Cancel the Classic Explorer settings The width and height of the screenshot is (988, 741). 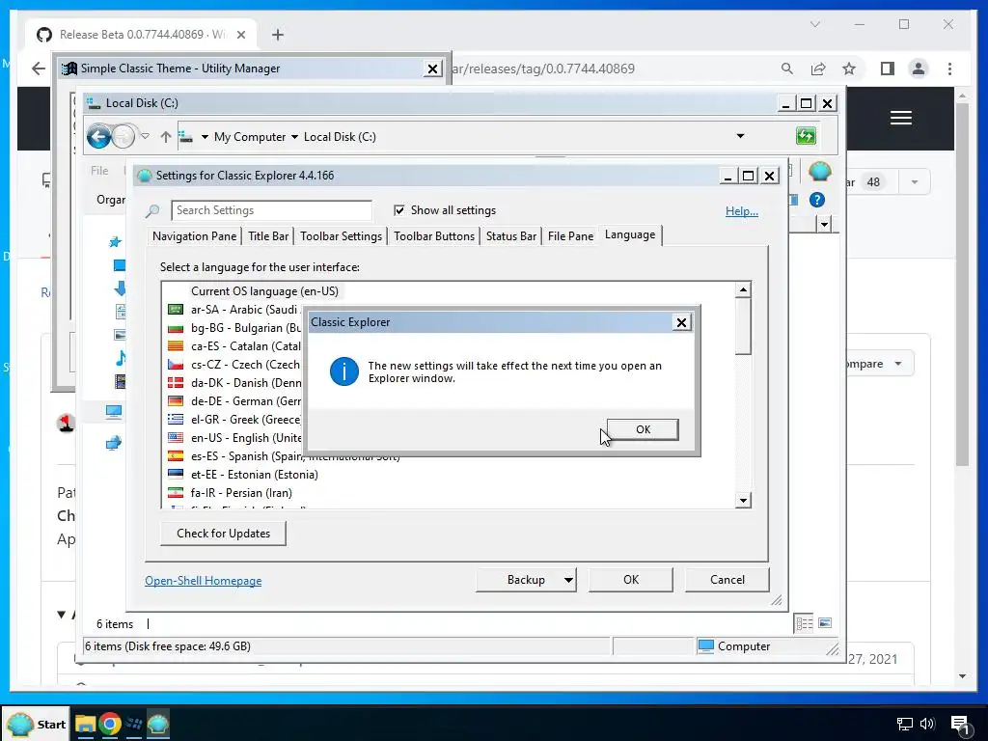pos(727,580)
